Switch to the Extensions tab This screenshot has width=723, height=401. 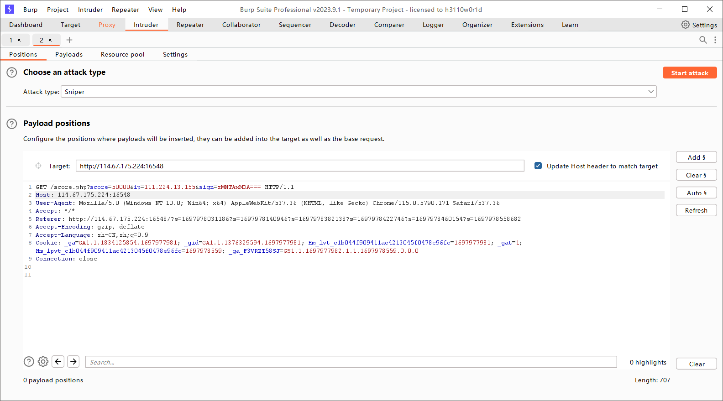click(x=527, y=25)
